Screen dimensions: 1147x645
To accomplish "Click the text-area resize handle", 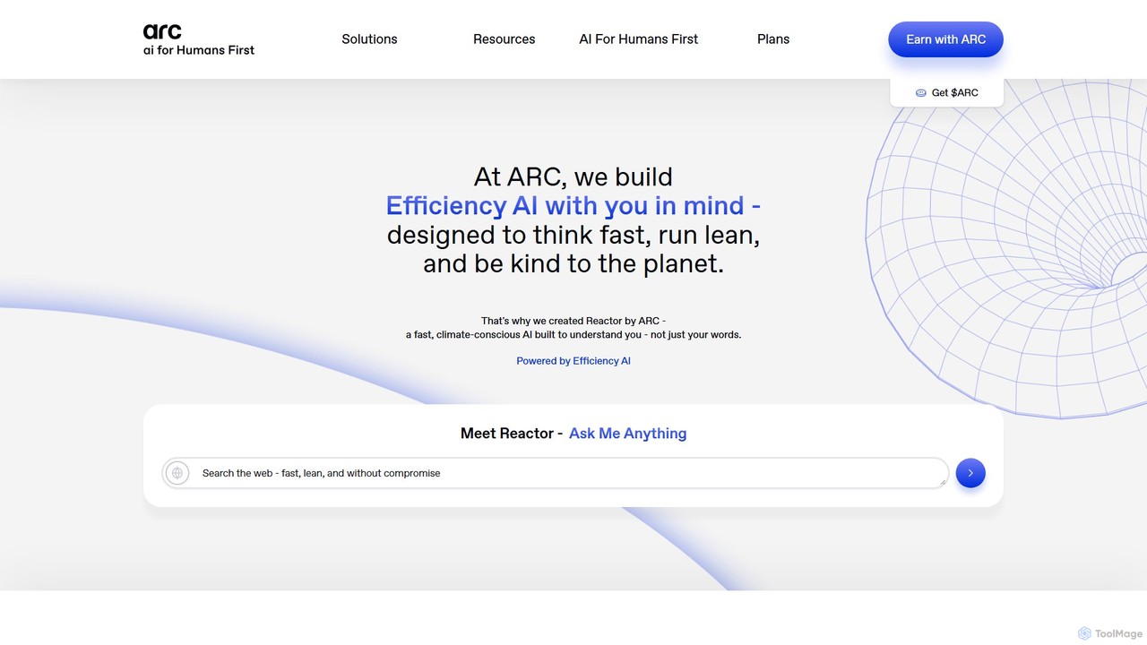I will tap(943, 482).
